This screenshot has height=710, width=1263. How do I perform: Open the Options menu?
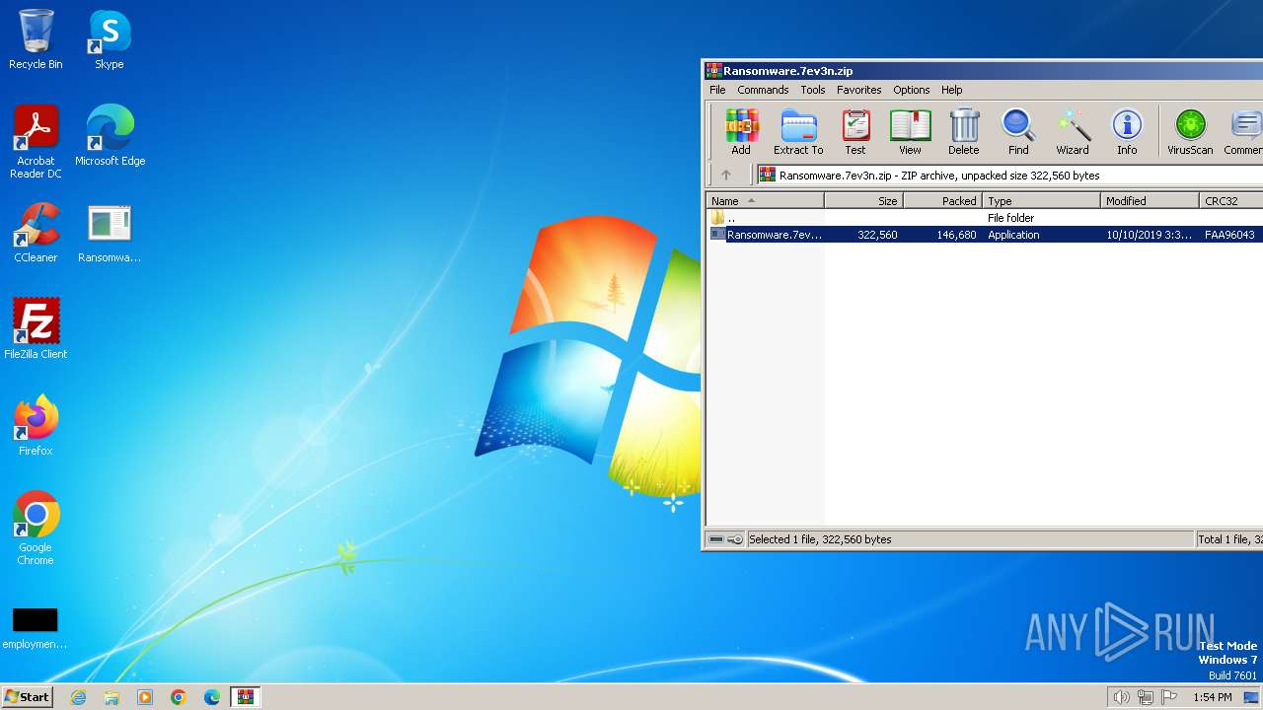912,90
